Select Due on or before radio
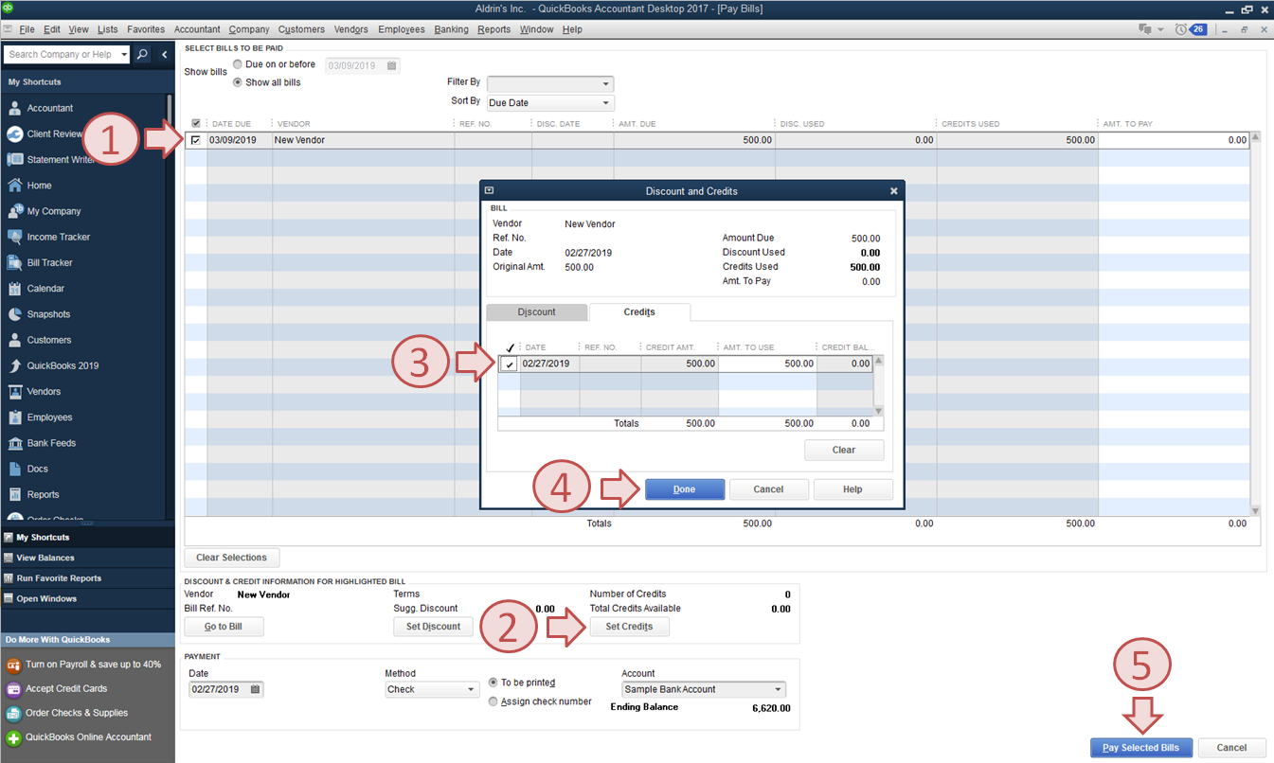 238,64
